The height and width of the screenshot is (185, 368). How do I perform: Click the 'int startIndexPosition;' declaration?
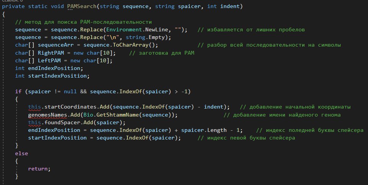(52, 76)
